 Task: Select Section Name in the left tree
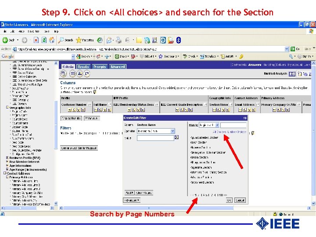point(20,131)
